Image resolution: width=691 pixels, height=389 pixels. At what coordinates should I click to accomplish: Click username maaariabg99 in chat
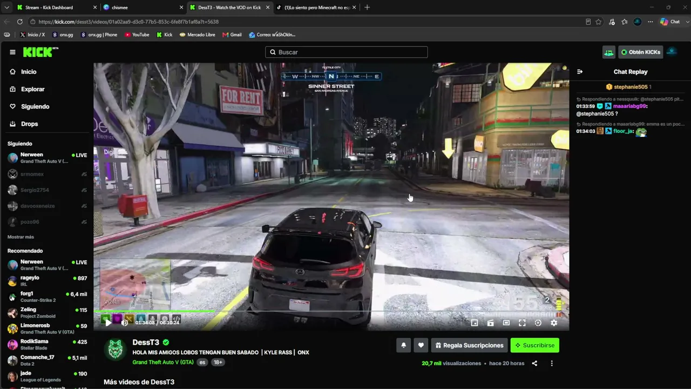click(x=630, y=106)
